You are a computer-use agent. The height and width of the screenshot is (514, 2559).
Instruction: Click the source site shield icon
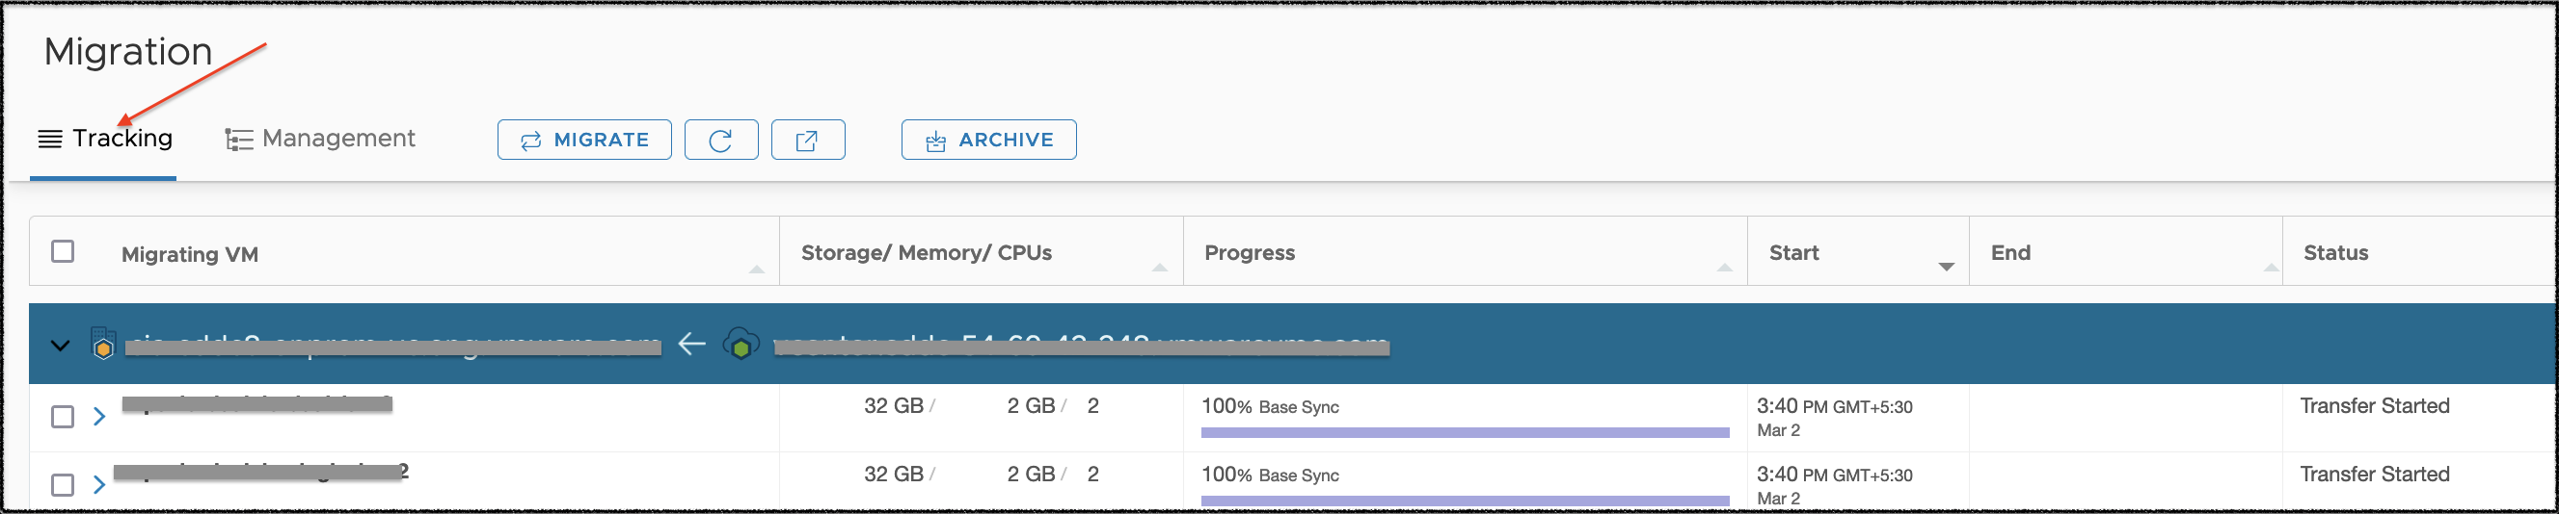103,345
